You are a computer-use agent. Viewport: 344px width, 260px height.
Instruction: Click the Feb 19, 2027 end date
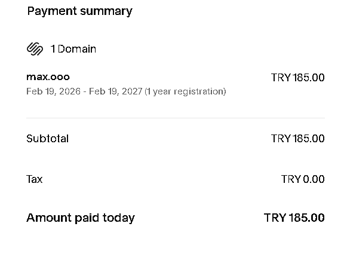116,91
